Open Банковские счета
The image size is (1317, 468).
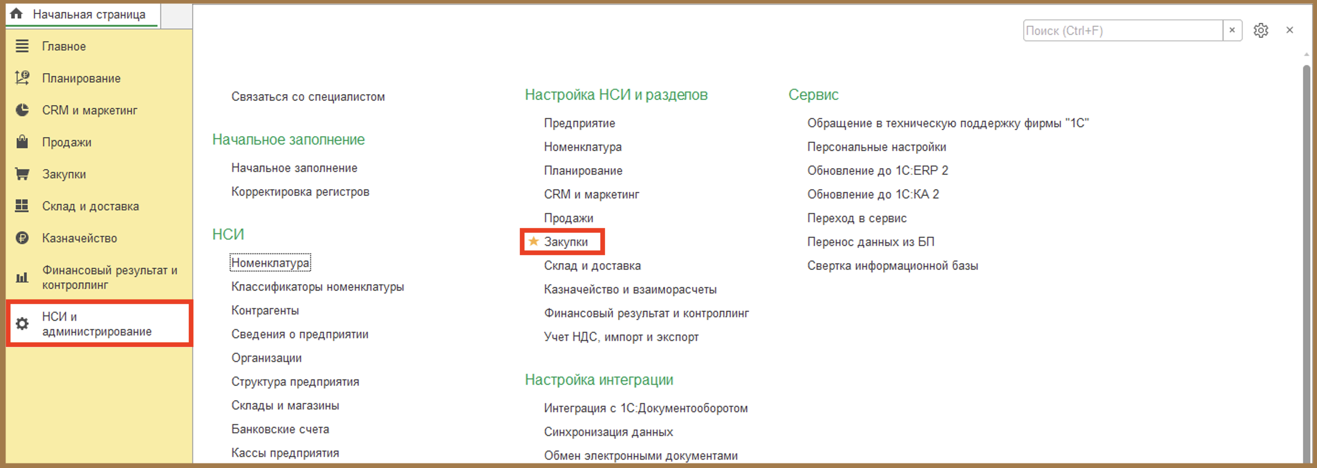pyautogui.click(x=280, y=429)
